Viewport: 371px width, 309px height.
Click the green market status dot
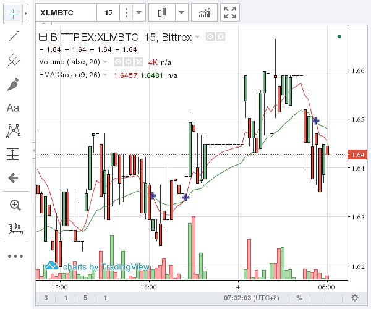coord(339,36)
